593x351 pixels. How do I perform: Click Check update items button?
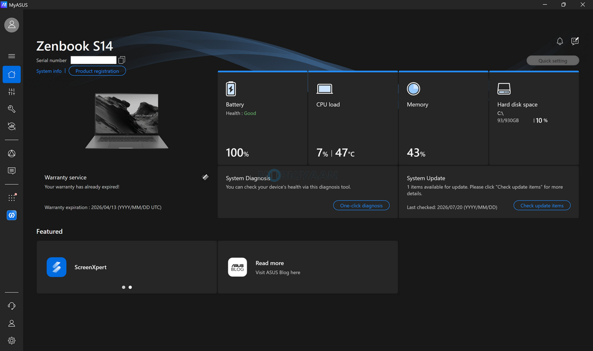click(x=542, y=206)
